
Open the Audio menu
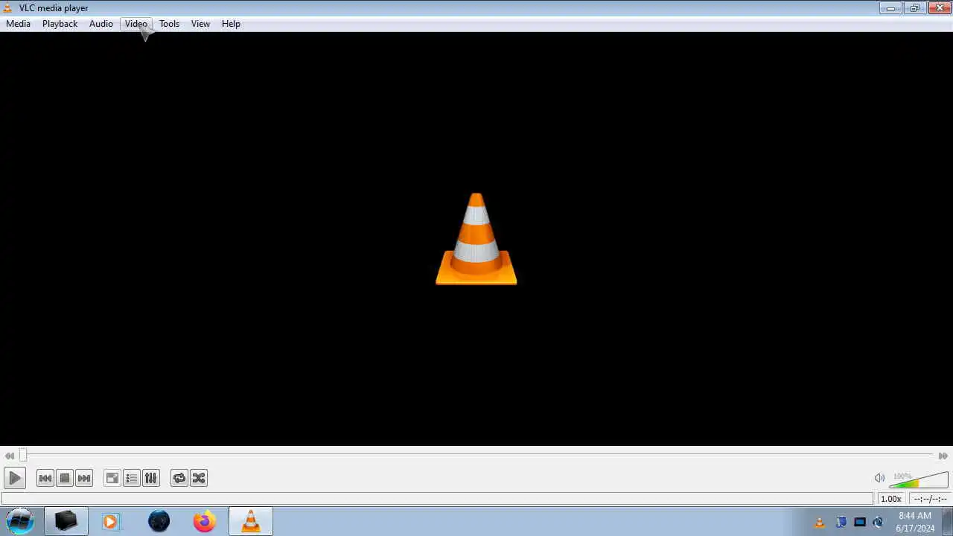point(101,24)
